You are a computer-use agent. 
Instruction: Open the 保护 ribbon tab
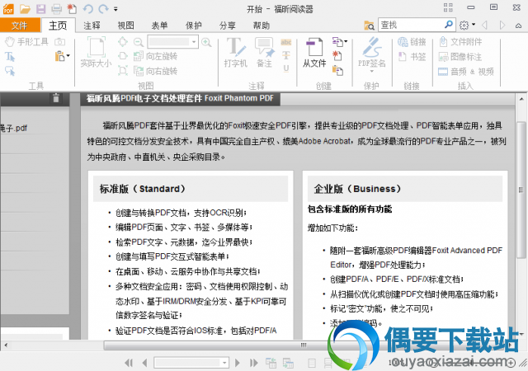(193, 26)
